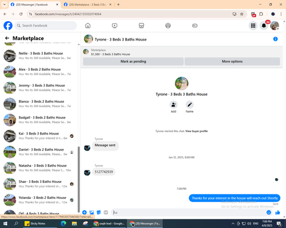Click Mark as pending button
Viewport: 286px width, 228px height.
(x=133, y=62)
